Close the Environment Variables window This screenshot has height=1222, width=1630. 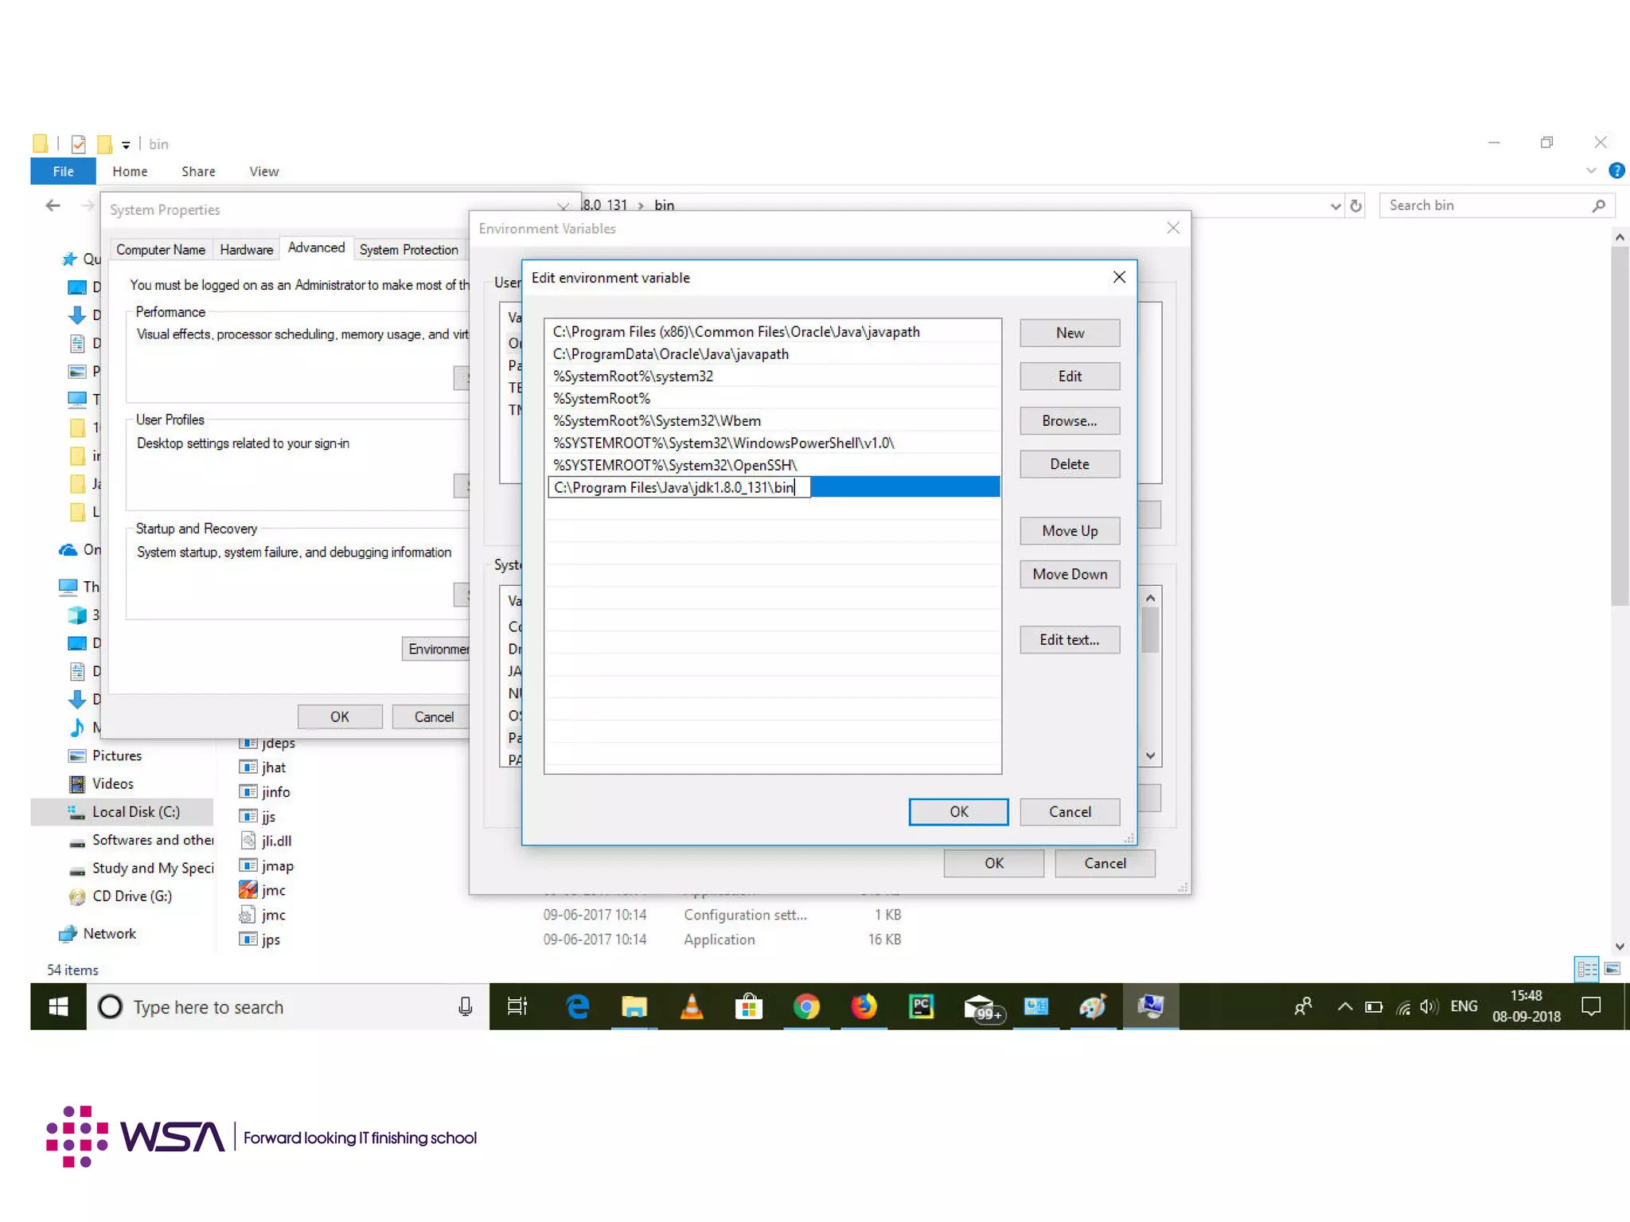point(1172,228)
